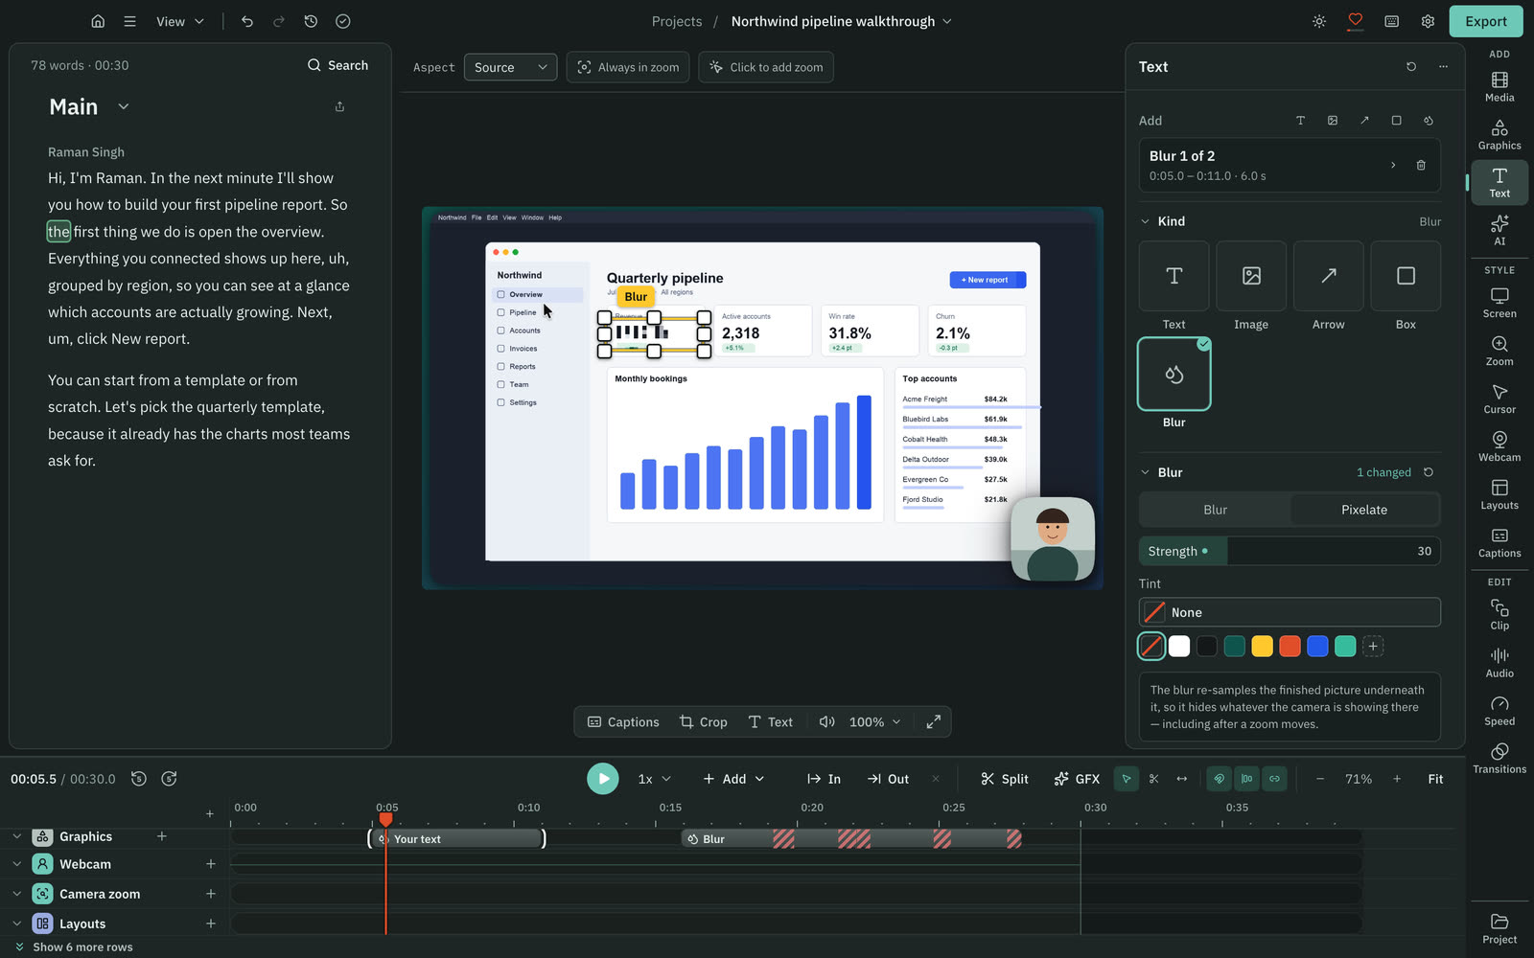Image resolution: width=1534 pixels, height=958 pixels.
Task: Click the redo arrow icon
Action: [x=279, y=21]
